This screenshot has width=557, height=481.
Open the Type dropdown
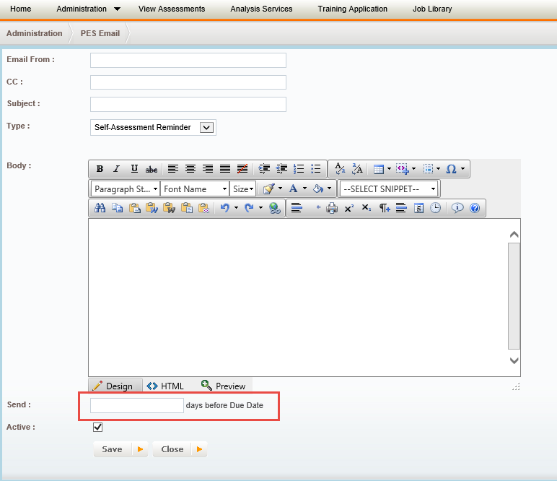(x=206, y=127)
